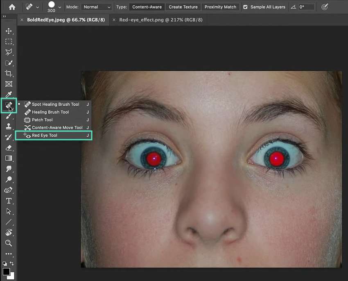Select the Zoom magnifier tool
This screenshot has height=281, width=348.
point(9,243)
